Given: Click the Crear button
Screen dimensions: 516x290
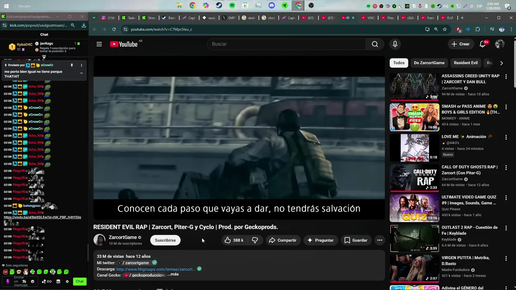Looking at the screenshot, I should click(460, 44).
